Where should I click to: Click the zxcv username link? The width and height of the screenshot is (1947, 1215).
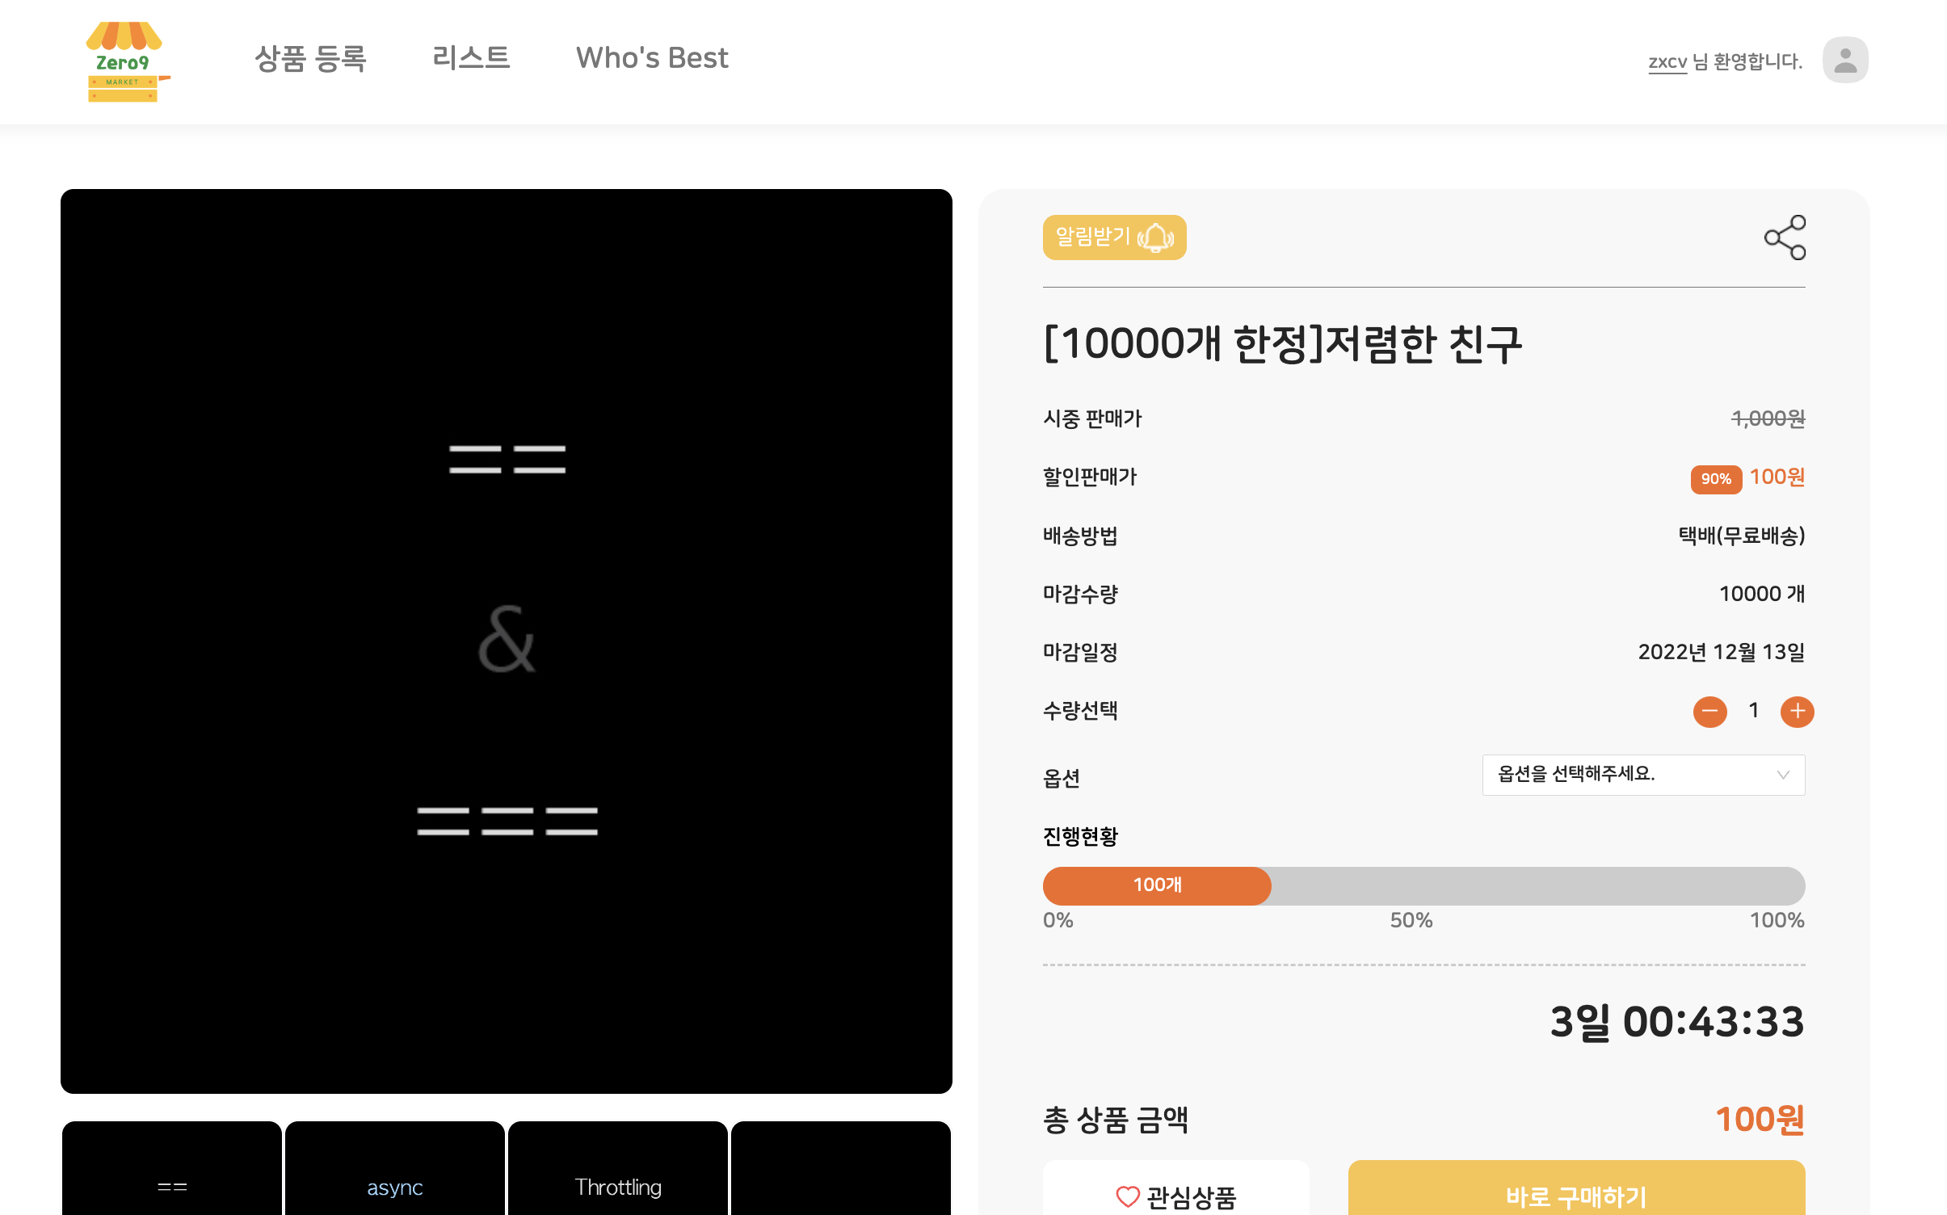pos(1667,62)
